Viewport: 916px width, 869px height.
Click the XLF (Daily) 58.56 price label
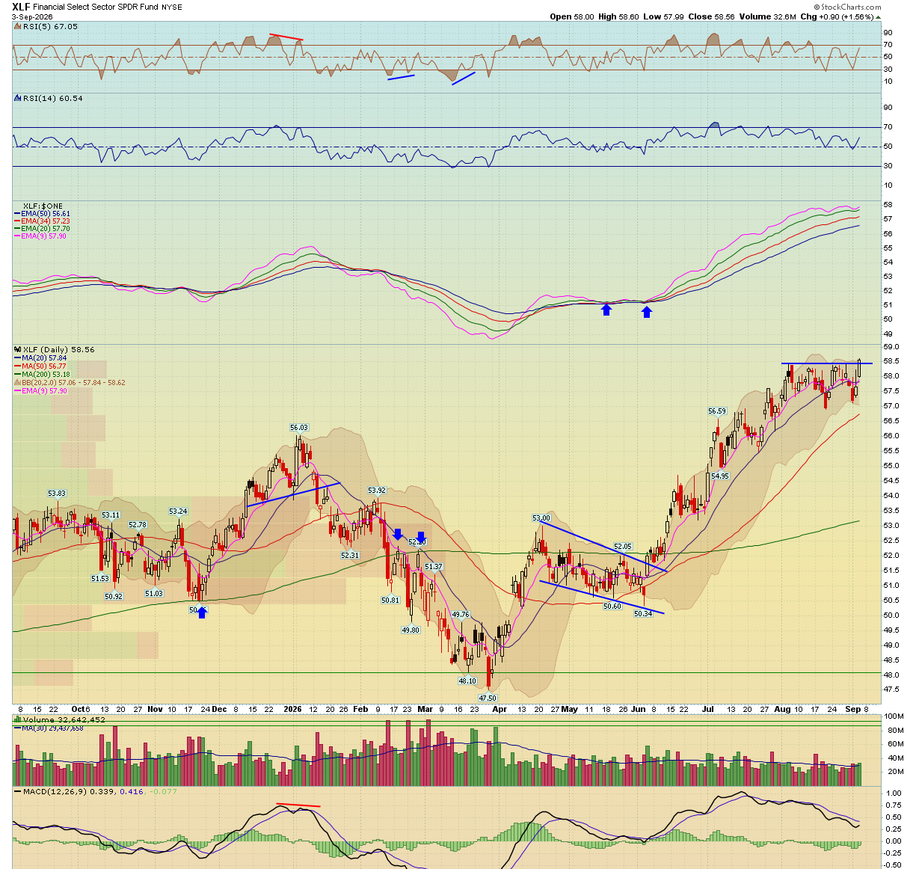tap(58, 349)
